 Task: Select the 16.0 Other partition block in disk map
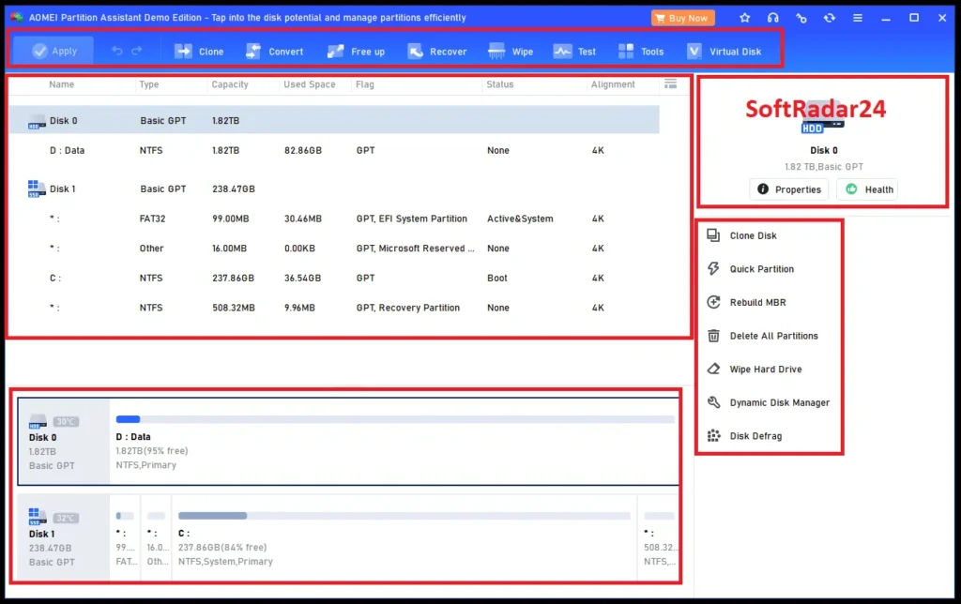pos(157,537)
